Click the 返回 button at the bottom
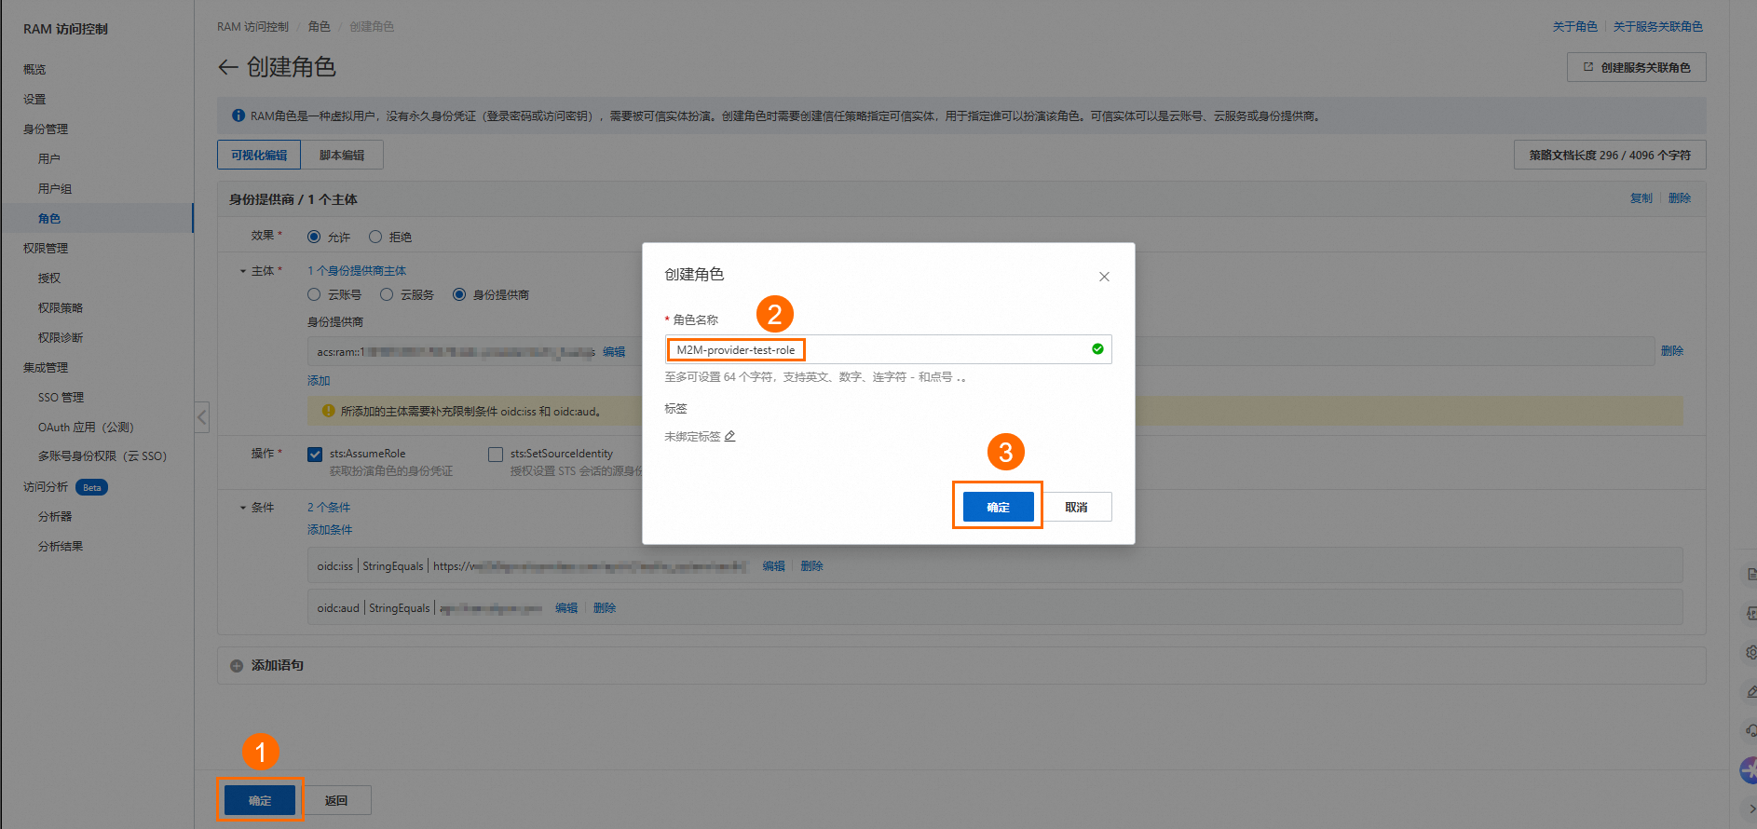Screen dimensions: 1757x829 [x=336, y=800]
